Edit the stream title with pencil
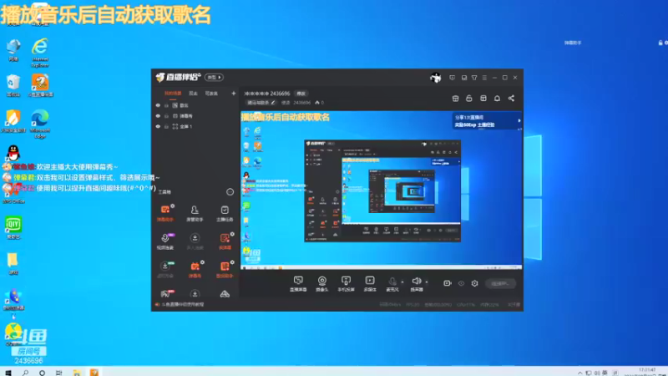668x376 pixels. (273, 103)
